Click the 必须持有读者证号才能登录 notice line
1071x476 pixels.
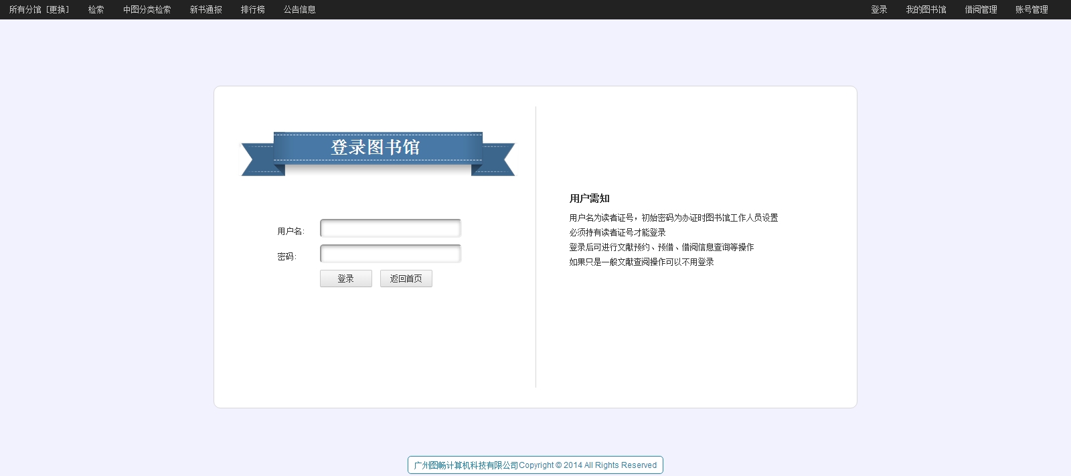click(617, 232)
